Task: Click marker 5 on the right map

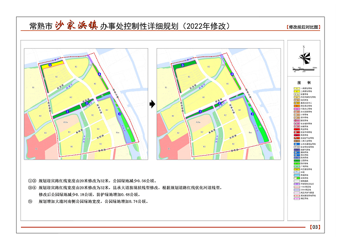Action: pyautogui.click(x=183, y=65)
